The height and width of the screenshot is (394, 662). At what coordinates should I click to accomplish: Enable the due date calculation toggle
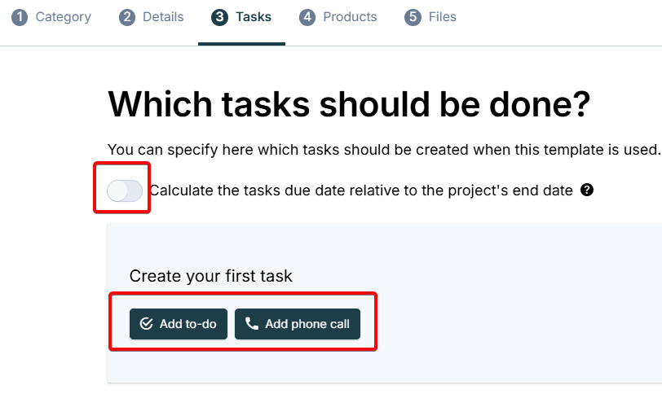125,190
